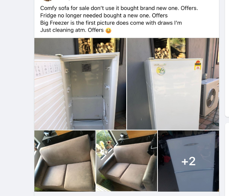
Task: Click the "Comfy sofa for sale" text line
Action: (x=119, y=8)
